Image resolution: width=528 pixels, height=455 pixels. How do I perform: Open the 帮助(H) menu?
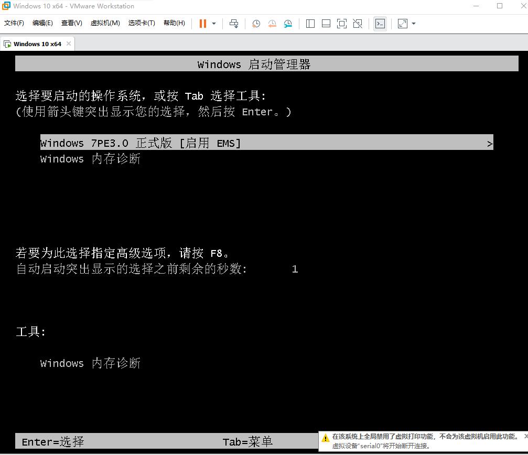[174, 23]
